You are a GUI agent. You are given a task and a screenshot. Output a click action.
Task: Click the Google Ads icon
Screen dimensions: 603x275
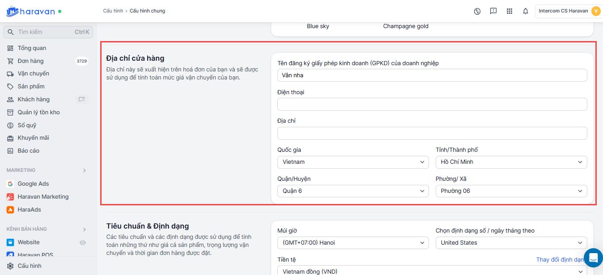pyautogui.click(x=10, y=184)
